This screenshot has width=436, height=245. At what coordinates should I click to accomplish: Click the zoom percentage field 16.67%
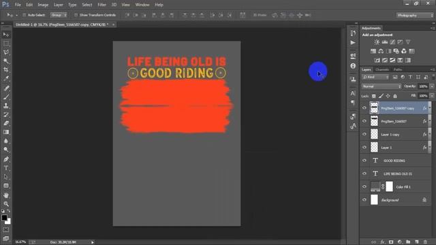tap(20, 242)
